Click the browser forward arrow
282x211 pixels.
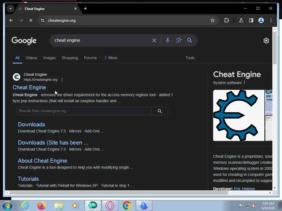pos(21,20)
